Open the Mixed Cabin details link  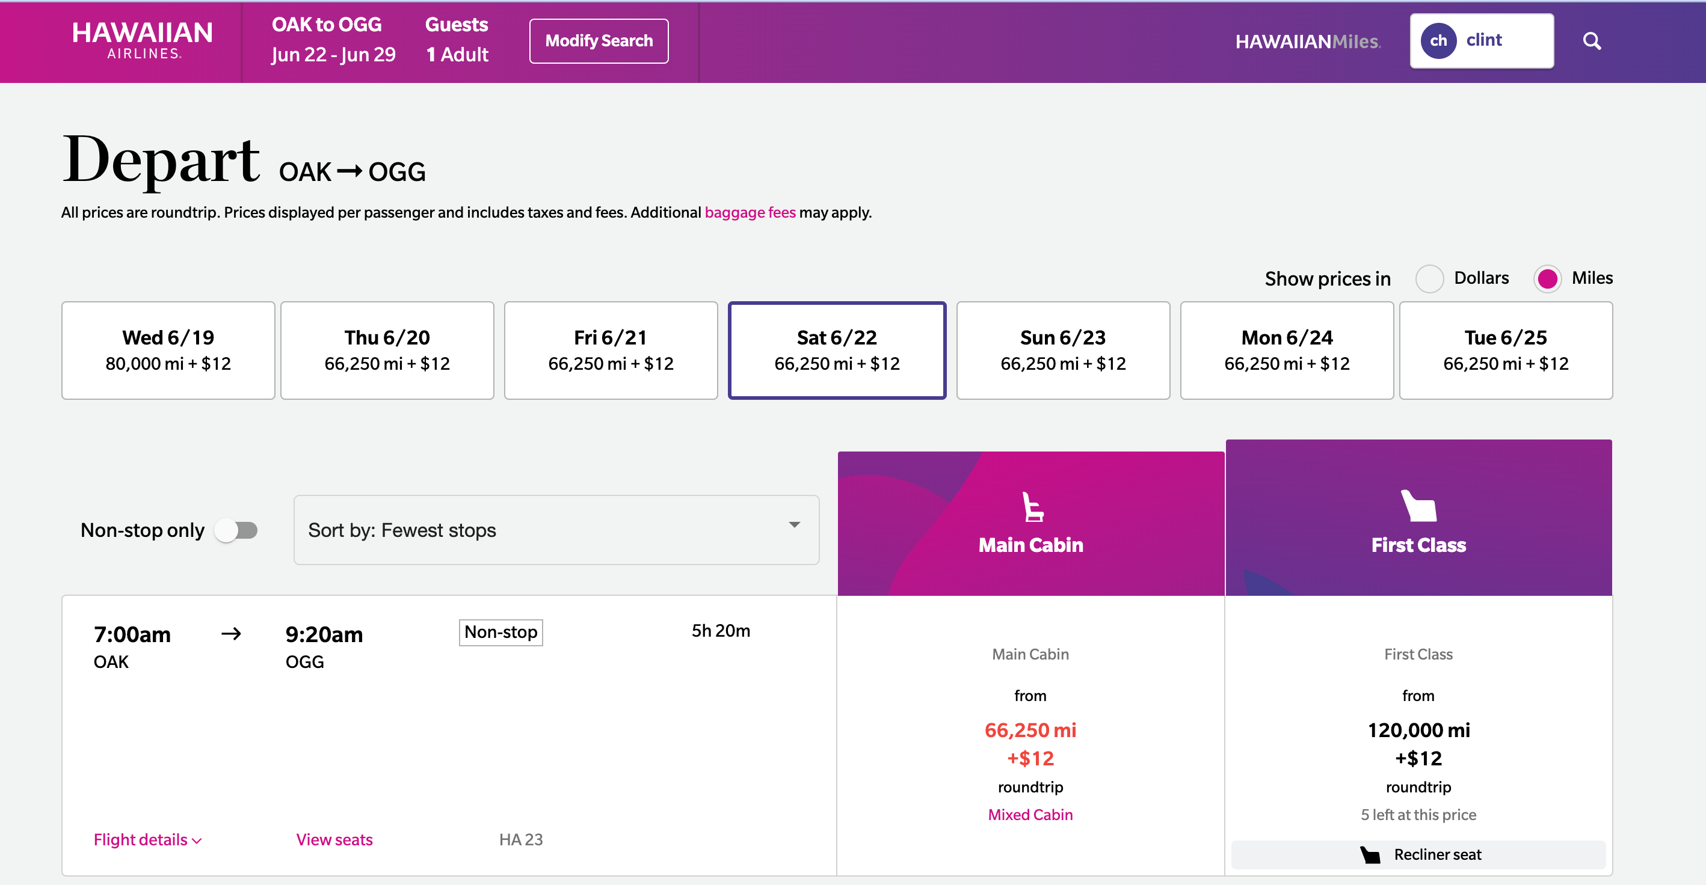(x=1030, y=814)
